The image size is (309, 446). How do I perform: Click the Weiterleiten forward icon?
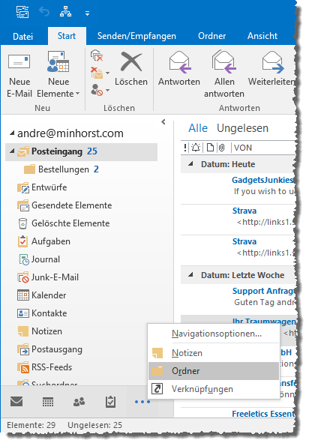point(273,61)
